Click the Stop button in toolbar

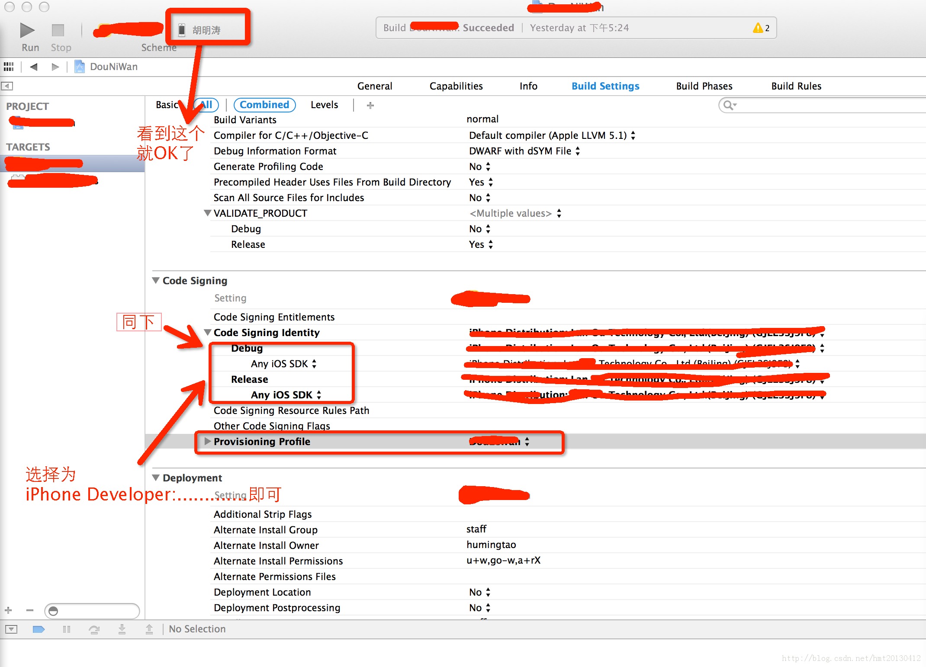(x=58, y=30)
